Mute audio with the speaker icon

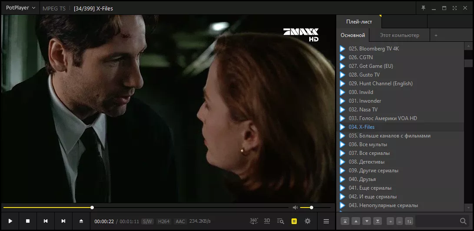point(295,208)
